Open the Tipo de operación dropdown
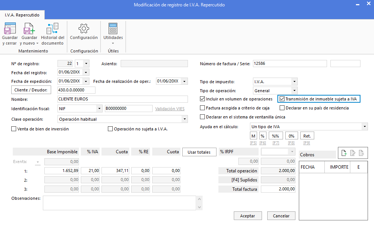The width and height of the screenshot is (374, 226). (294, 91)
